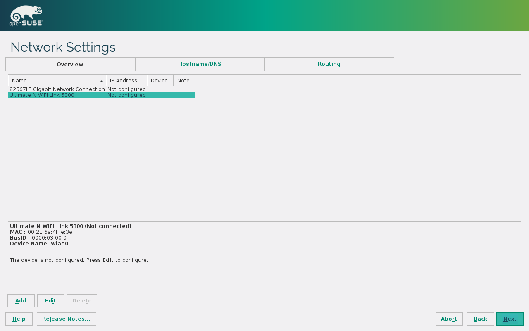Viewport: 529px width, 331px height.
Task: Click Edit to configure the device
Action: 50,301
